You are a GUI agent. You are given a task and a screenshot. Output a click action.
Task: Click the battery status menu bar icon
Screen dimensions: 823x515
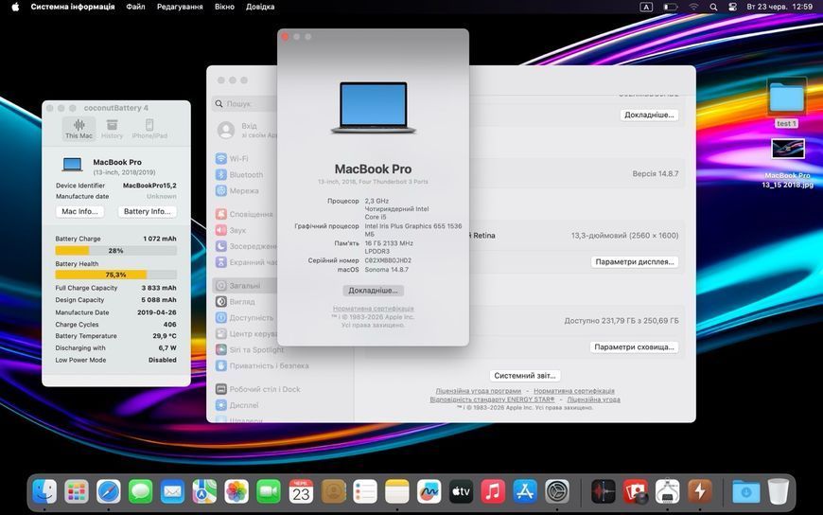[671, 7]
